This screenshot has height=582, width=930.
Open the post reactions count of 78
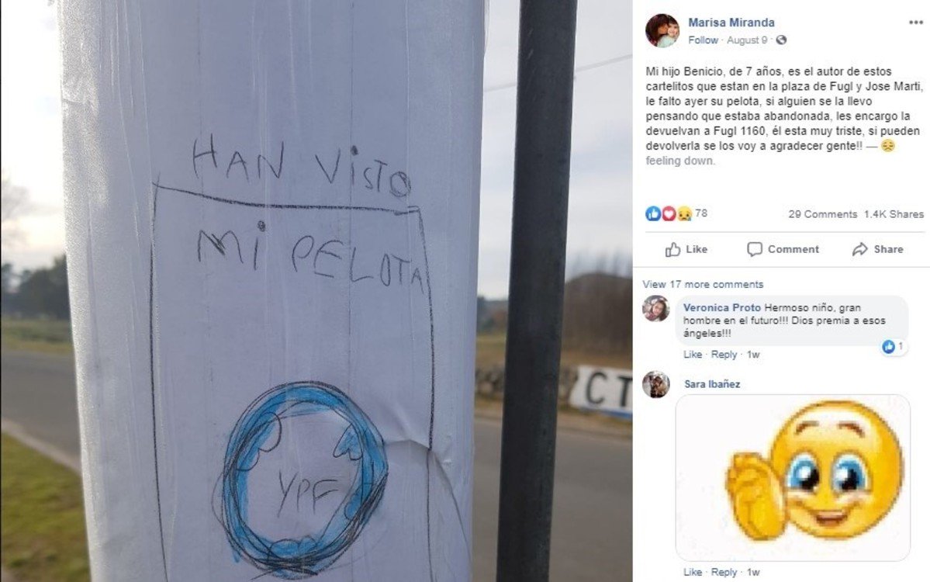676,213
